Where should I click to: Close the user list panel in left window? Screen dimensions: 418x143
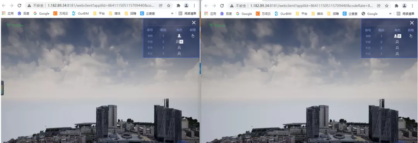pyautogui.click(x=194, y=23)
